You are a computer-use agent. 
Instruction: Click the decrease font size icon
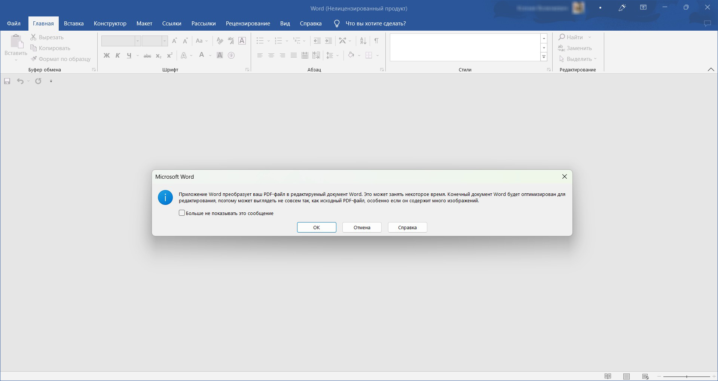[185, 41]
